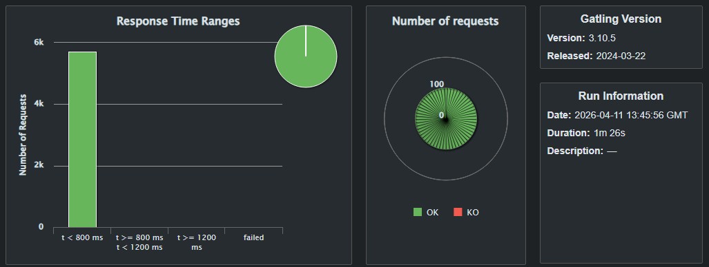709x267 pixels.
Task: Click the Released: label
Action: click(x=570, y=56)
